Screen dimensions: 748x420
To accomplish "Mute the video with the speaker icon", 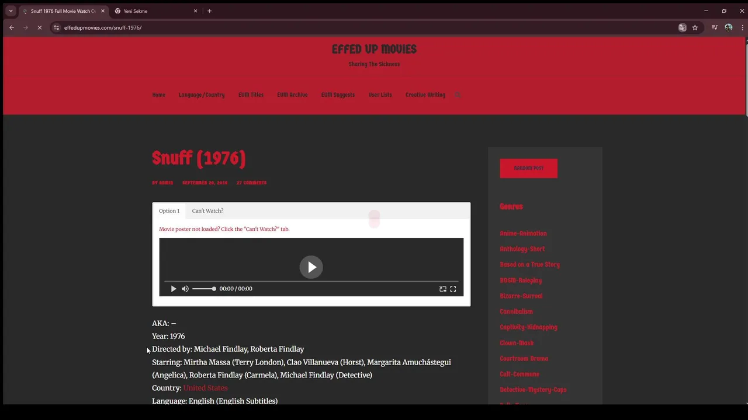I will (x=185, y=289).
